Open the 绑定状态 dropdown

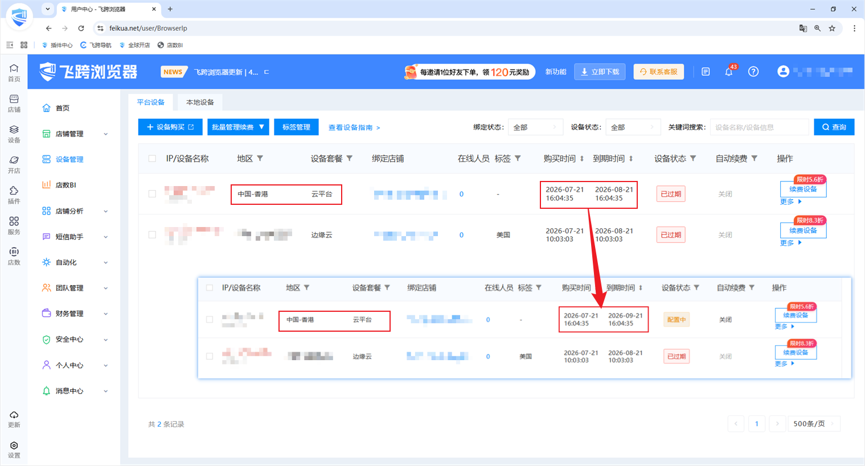[x=535, y=127]
